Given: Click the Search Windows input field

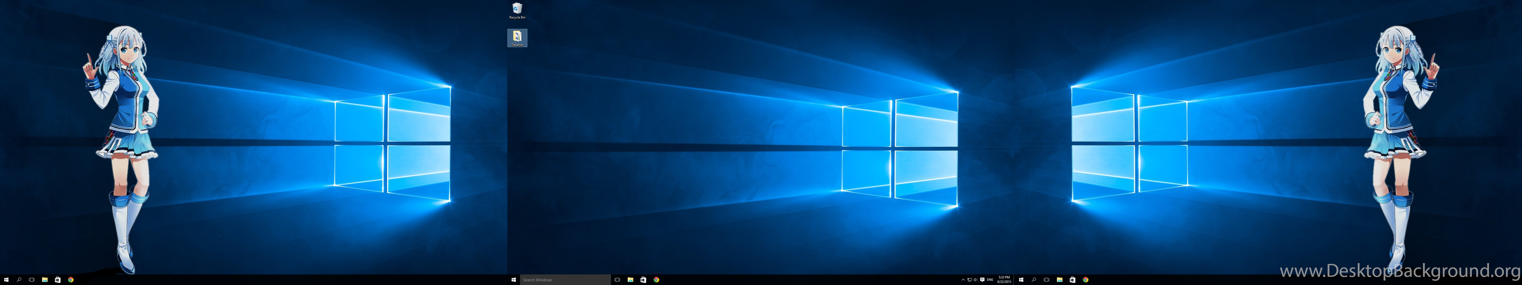Looking at the screenshot, I should (x=565, y=280).
